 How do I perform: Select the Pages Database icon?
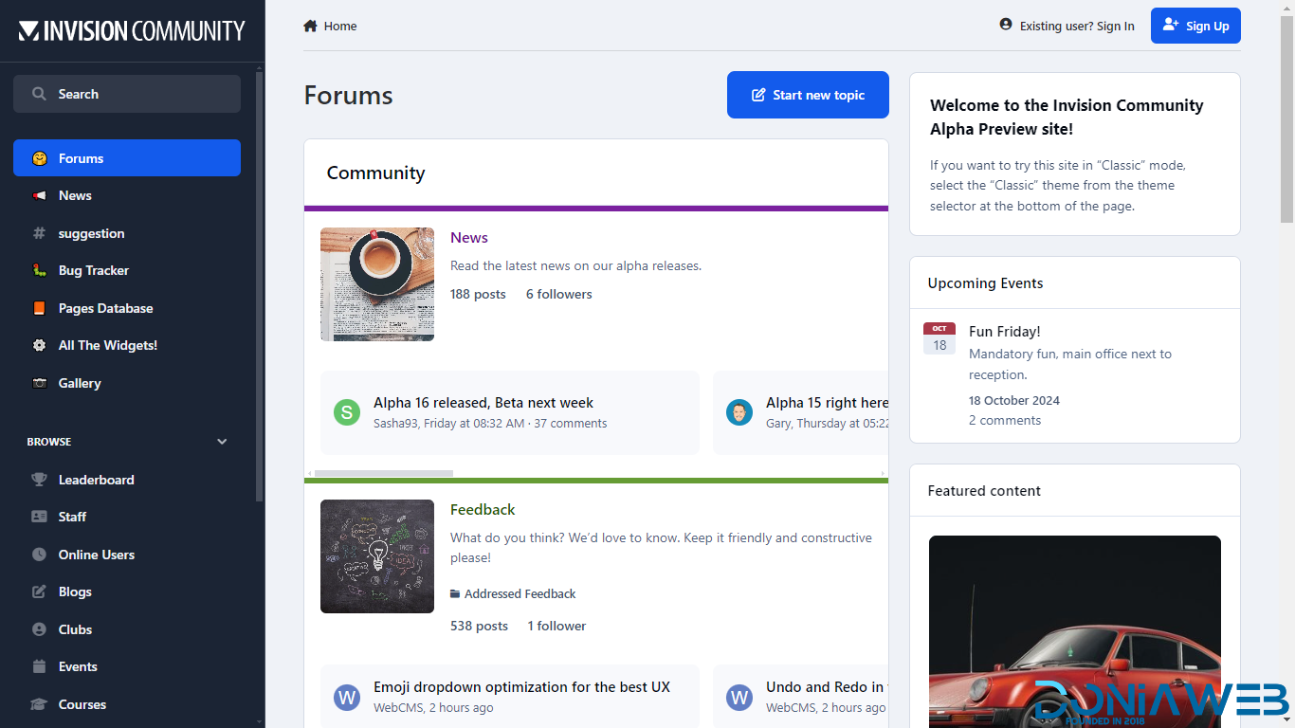click(x=38, y=308)
